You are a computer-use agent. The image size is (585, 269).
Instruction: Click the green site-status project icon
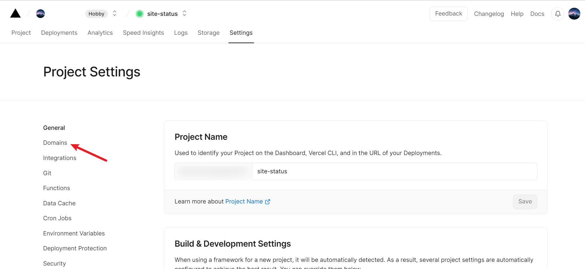click(140, 14)
